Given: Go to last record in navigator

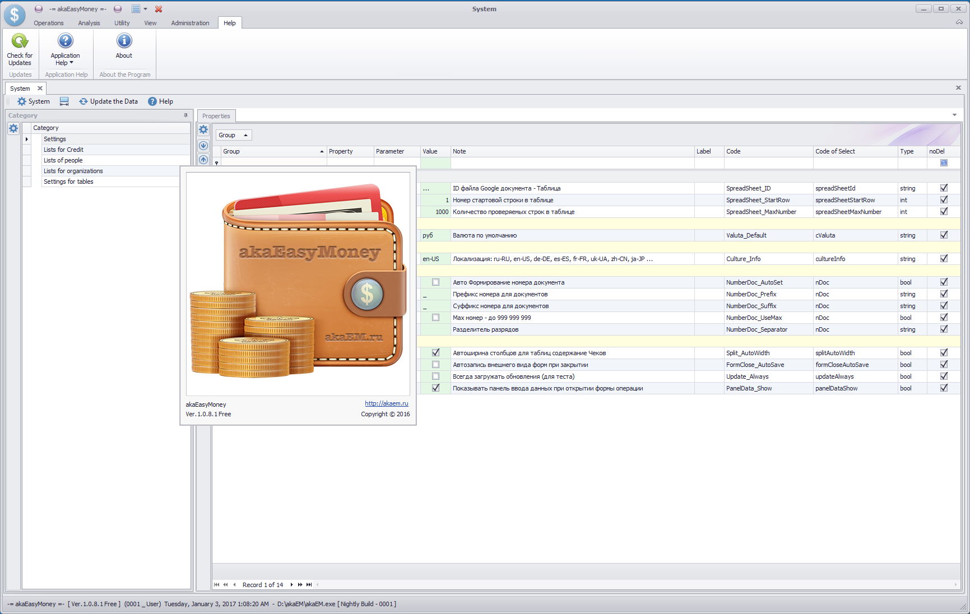Looking at the screenshot, I should coord(309,585).
